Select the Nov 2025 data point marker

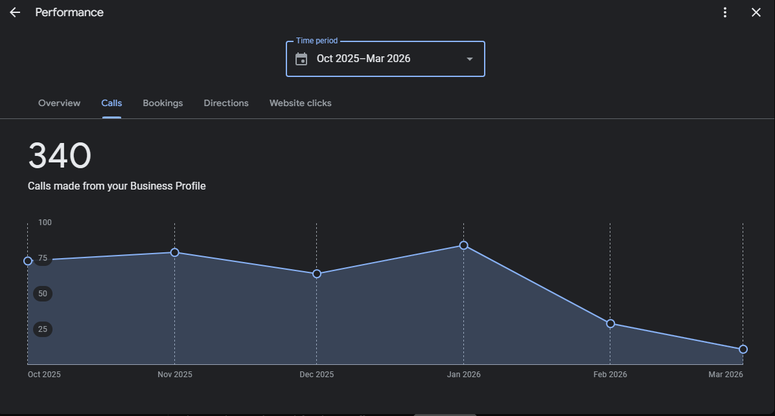click(174, 252)
